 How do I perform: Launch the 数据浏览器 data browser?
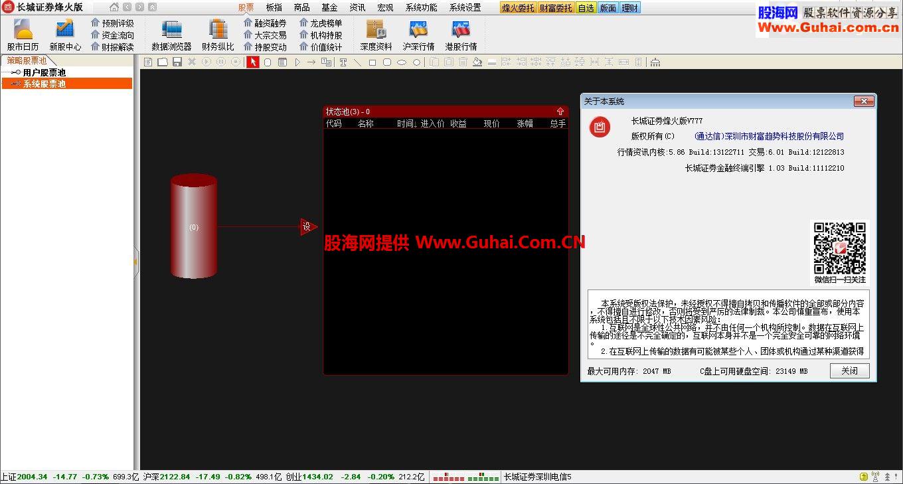point(171,35)
